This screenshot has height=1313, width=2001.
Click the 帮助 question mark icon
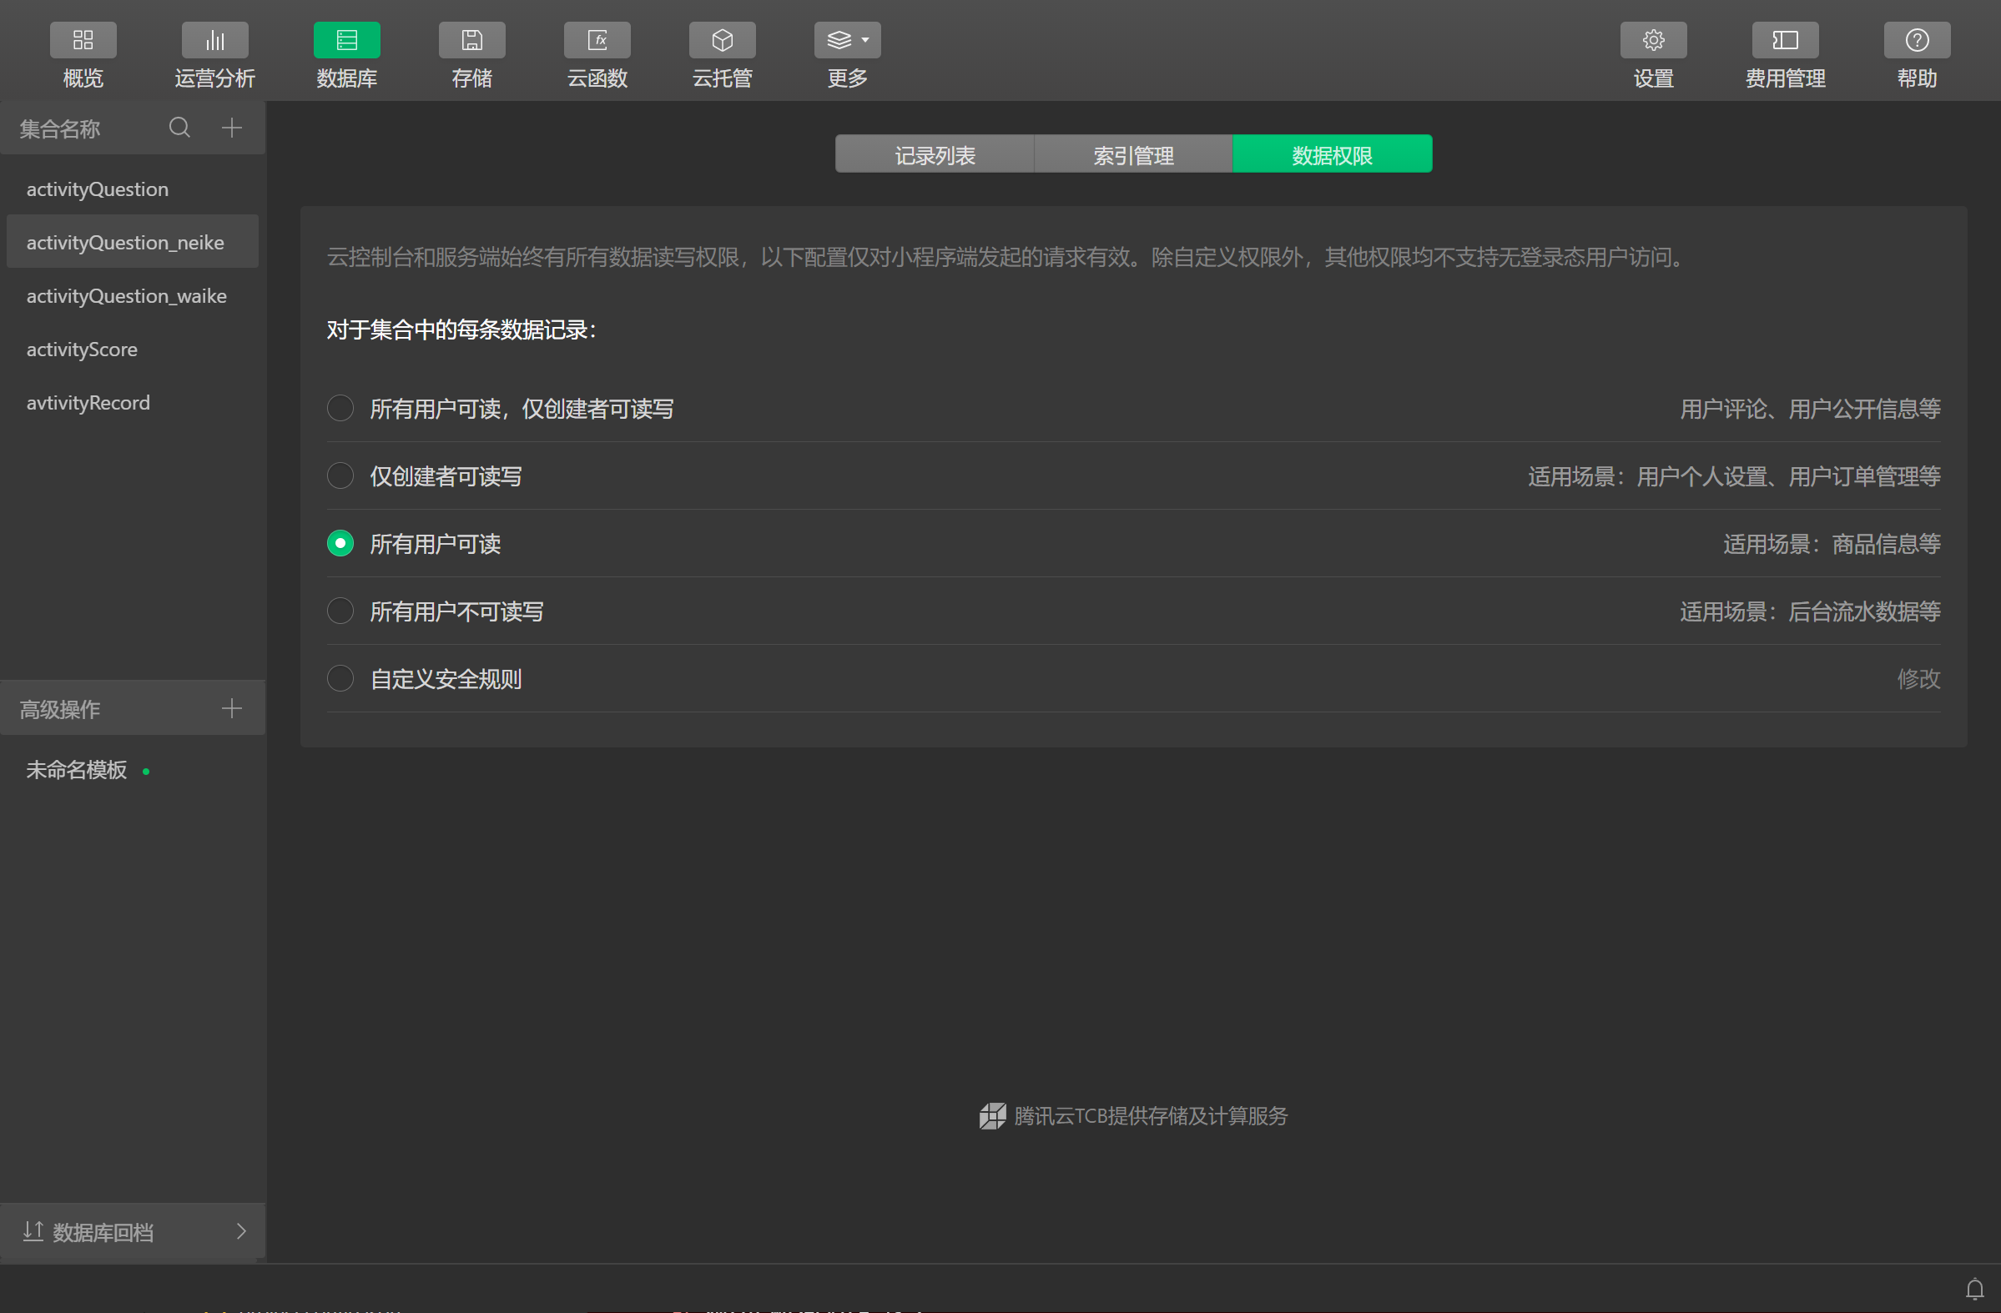pos(1917,39)
